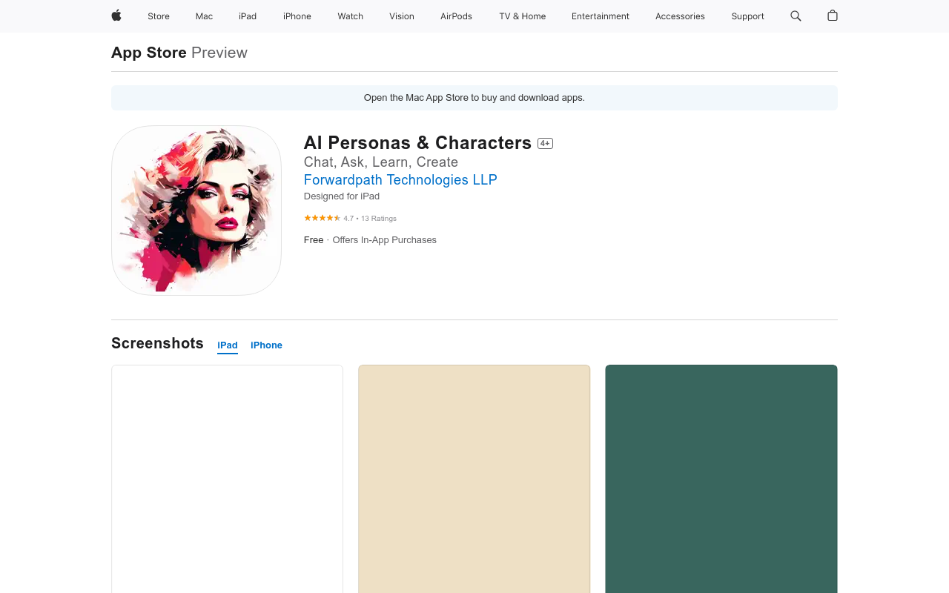Open the Watch menu item
The height and width of the screenshot is (593, 949).
(x=351, y=16)
